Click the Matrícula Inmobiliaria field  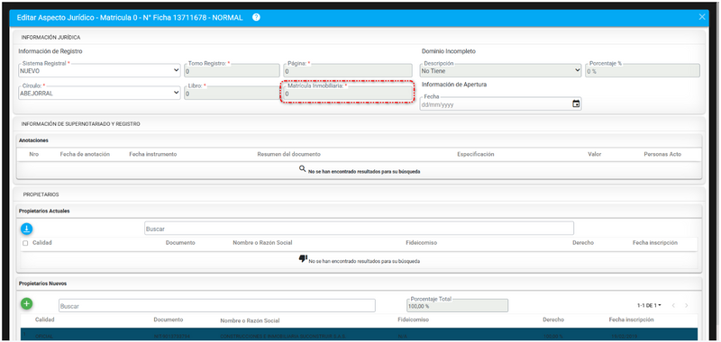[x=348, y=93]
